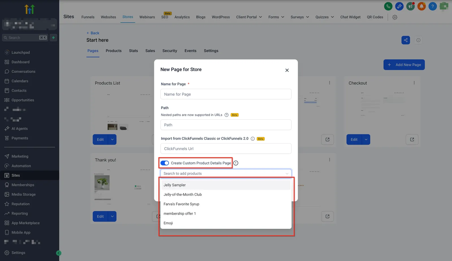Click the megaphone announcements icon

click(x=410, y=6)
